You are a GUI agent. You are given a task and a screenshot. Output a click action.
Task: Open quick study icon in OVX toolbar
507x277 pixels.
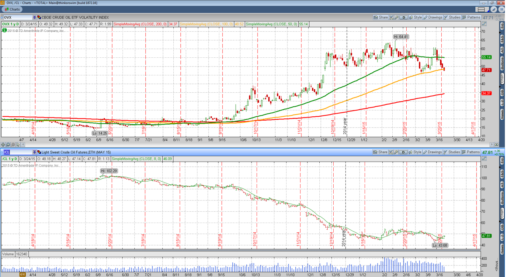pyautogui.click(x=391, y=17)
